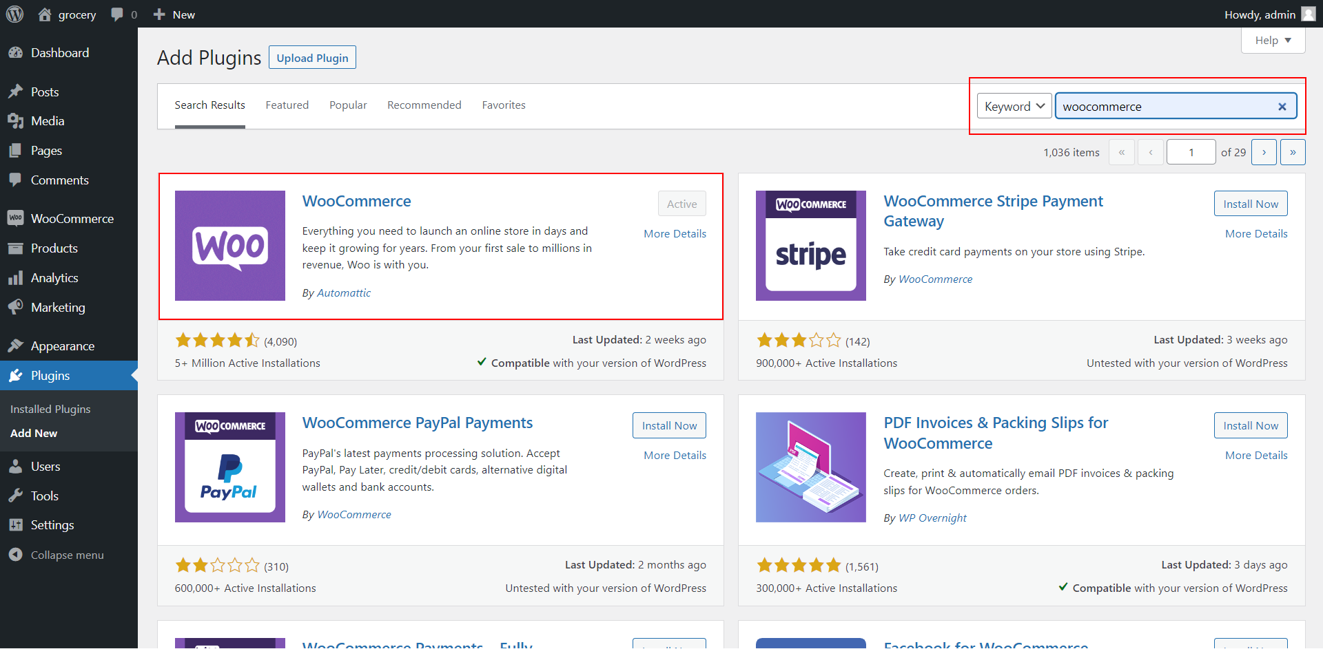Viewport: 1323px width, 649px height.
Task: Switch to the Featured plugins tab
Action: click(287, 105)
